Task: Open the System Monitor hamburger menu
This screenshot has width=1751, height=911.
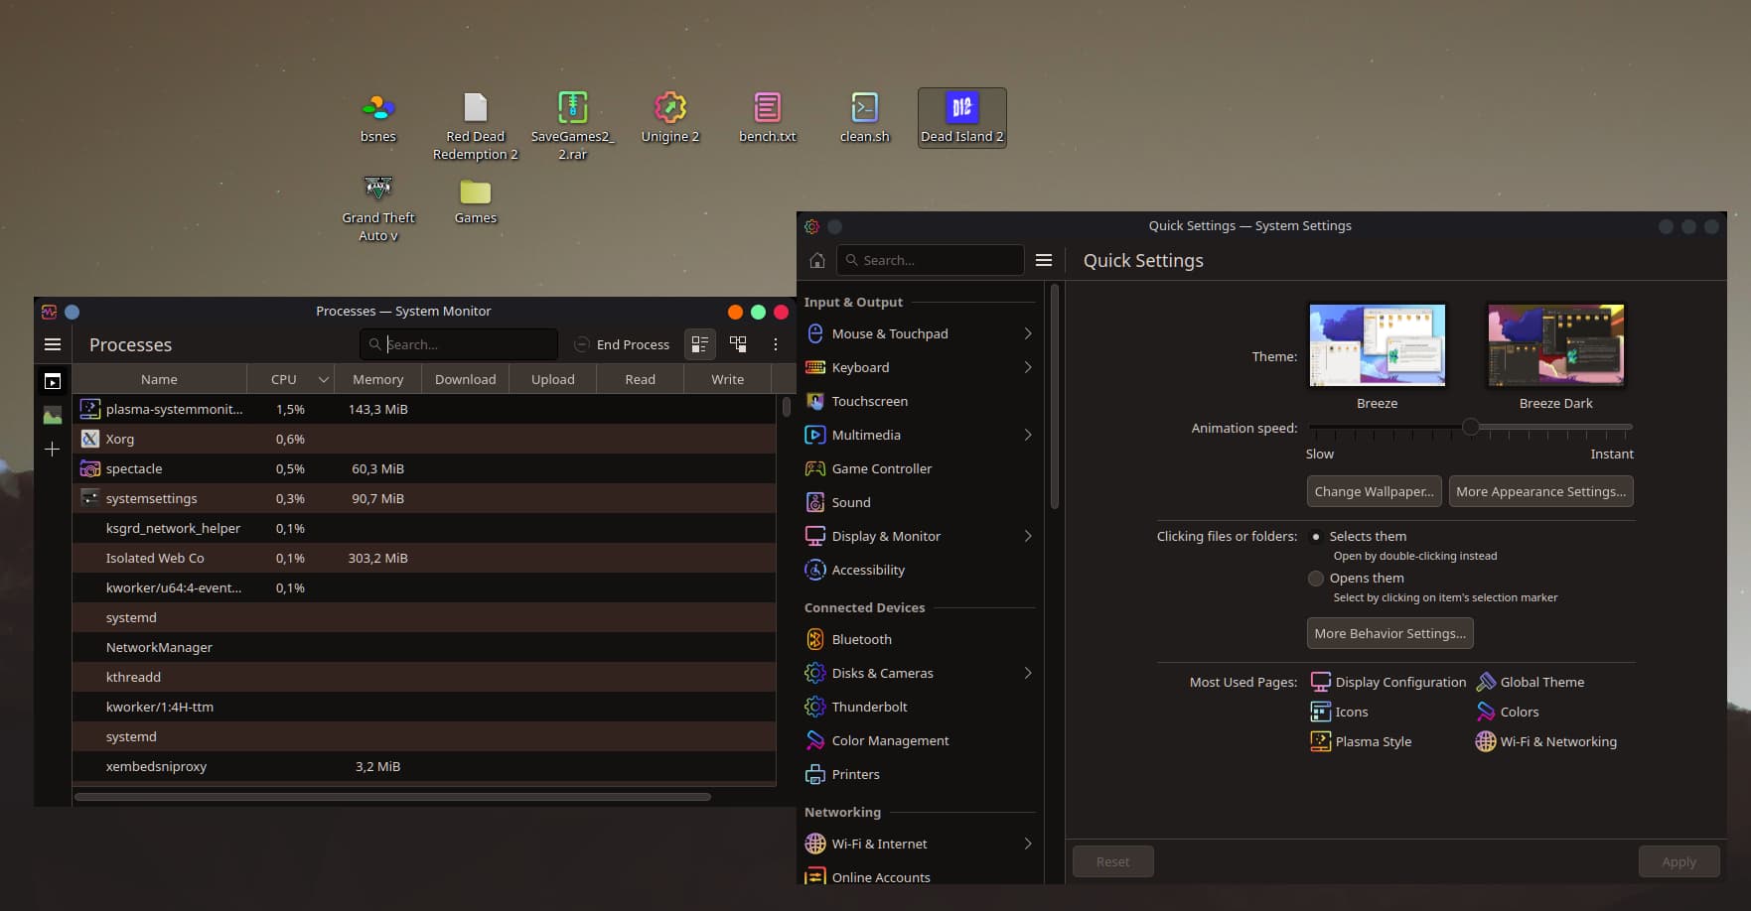Action: [x=53, y=344]
